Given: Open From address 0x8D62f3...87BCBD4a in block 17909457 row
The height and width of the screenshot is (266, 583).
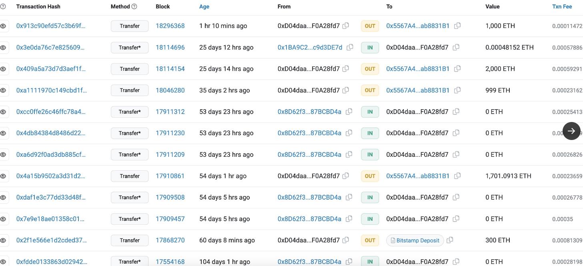Looking at the screenshot, I should point(309,219).
